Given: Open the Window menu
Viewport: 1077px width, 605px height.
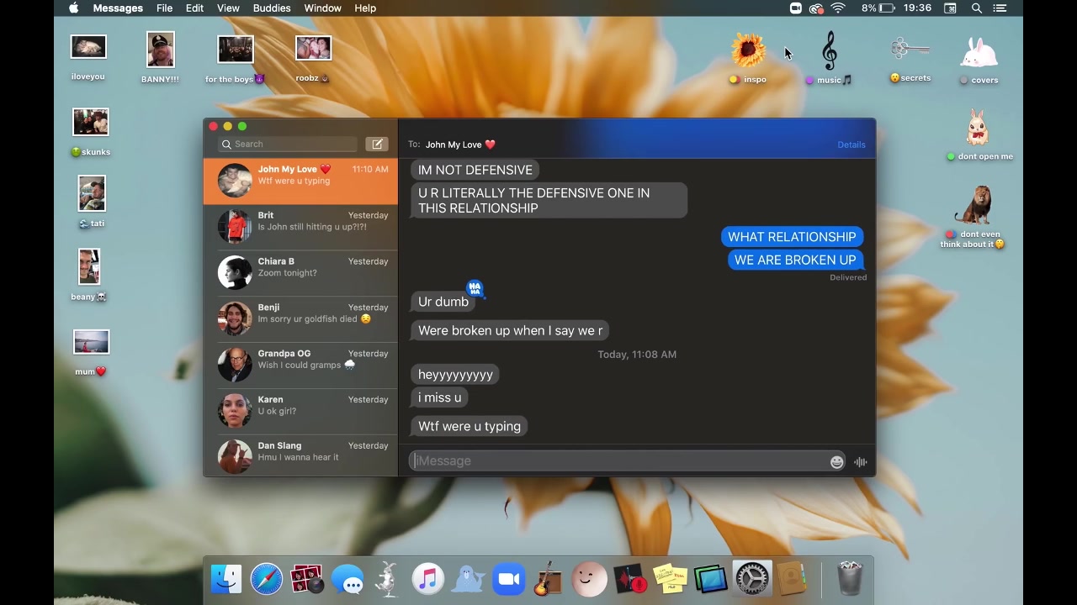Looking at the screenshot, I should (x=322, y=8).
